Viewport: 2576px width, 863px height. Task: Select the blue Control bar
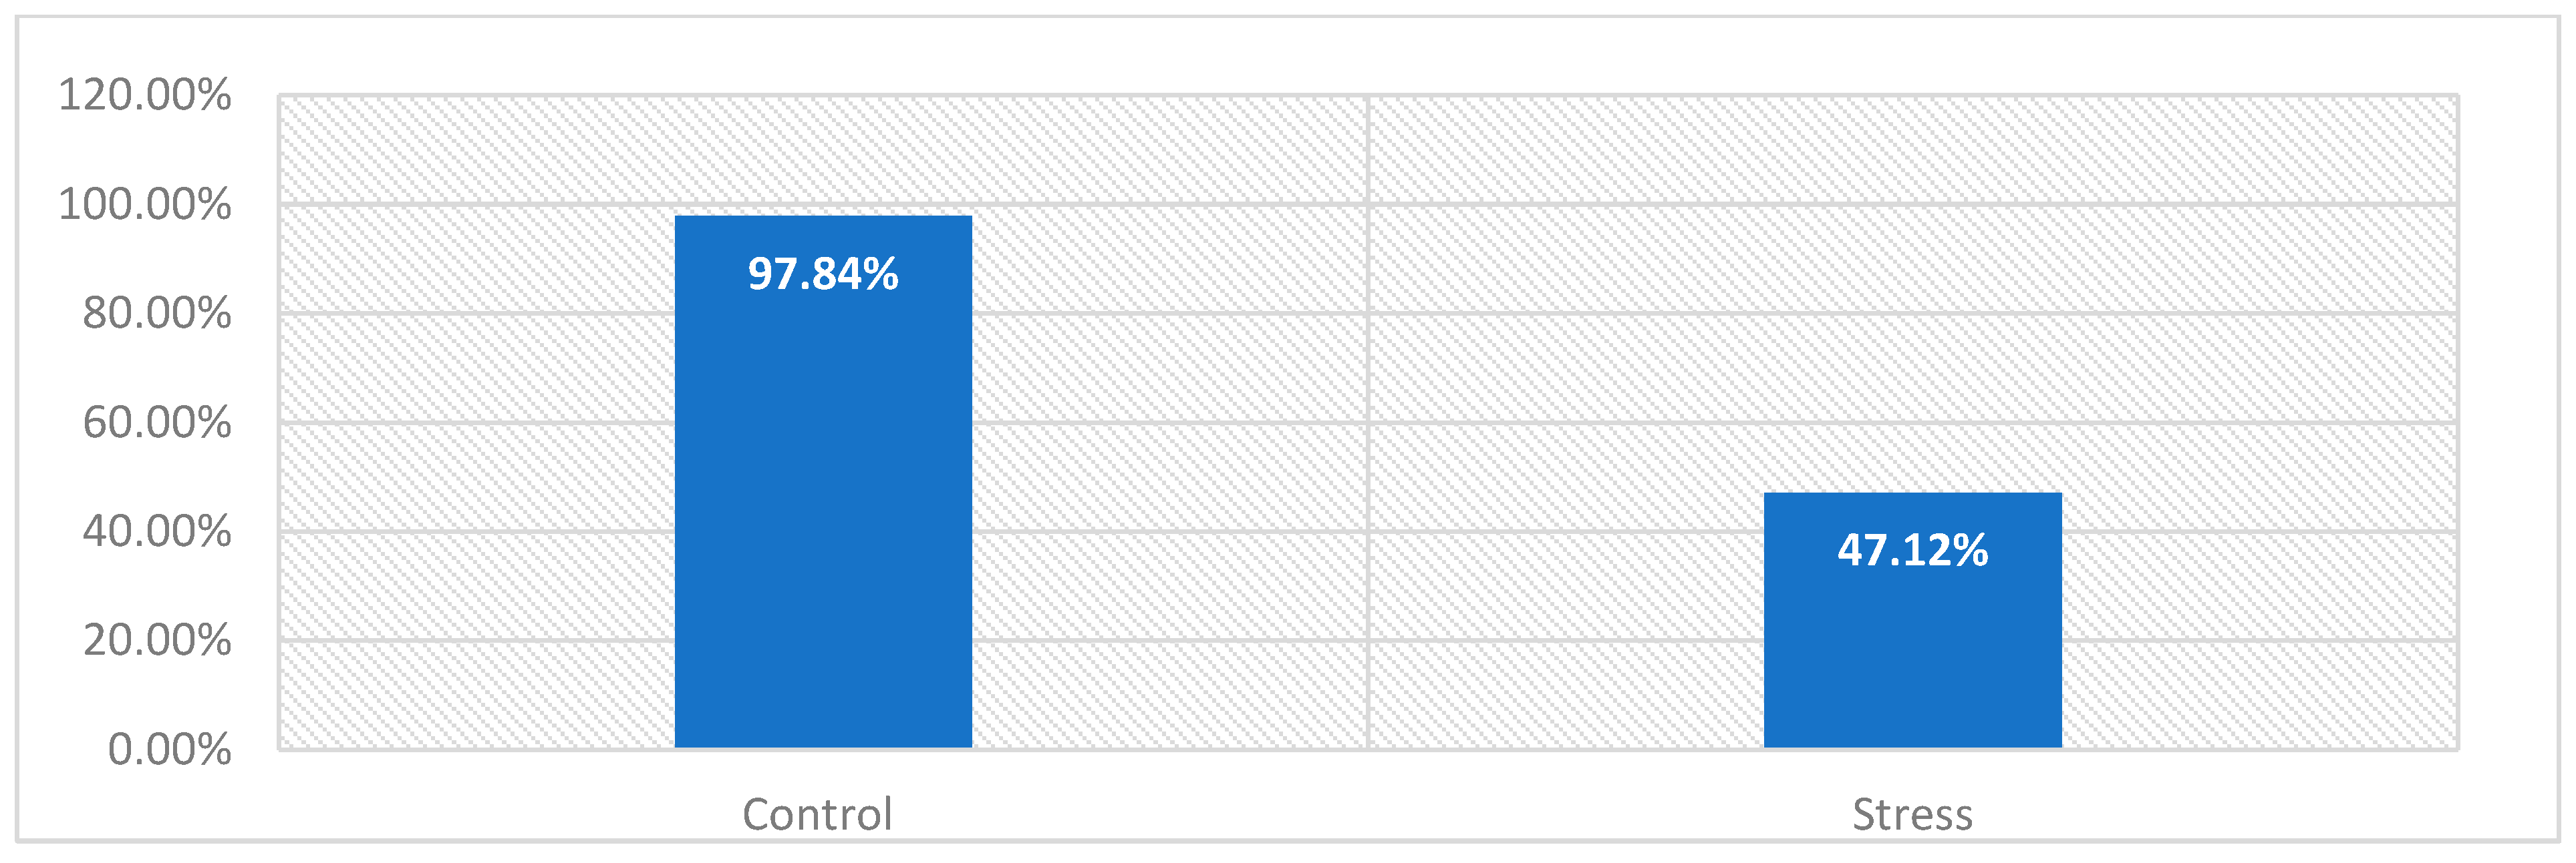(823, 481)
